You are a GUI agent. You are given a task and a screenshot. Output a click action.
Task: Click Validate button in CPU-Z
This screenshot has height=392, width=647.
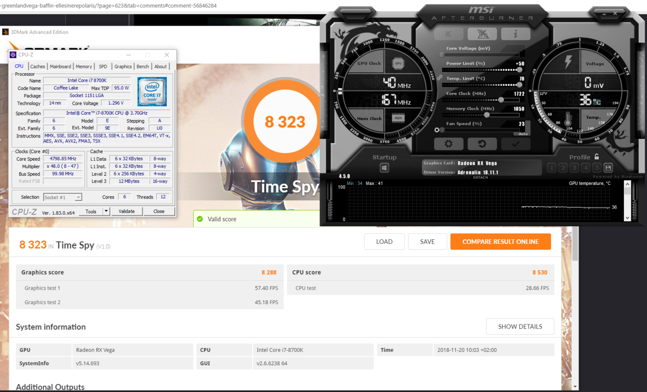(x=126, y=212)
